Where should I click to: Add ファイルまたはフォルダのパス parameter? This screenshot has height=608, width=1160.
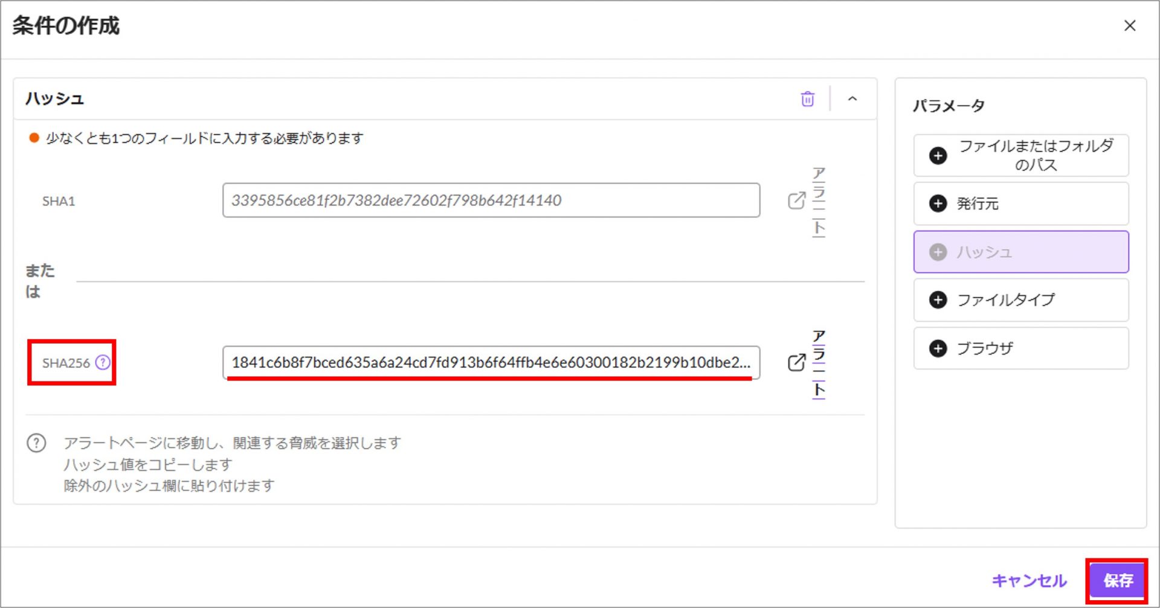click(x=1020, y=156)
